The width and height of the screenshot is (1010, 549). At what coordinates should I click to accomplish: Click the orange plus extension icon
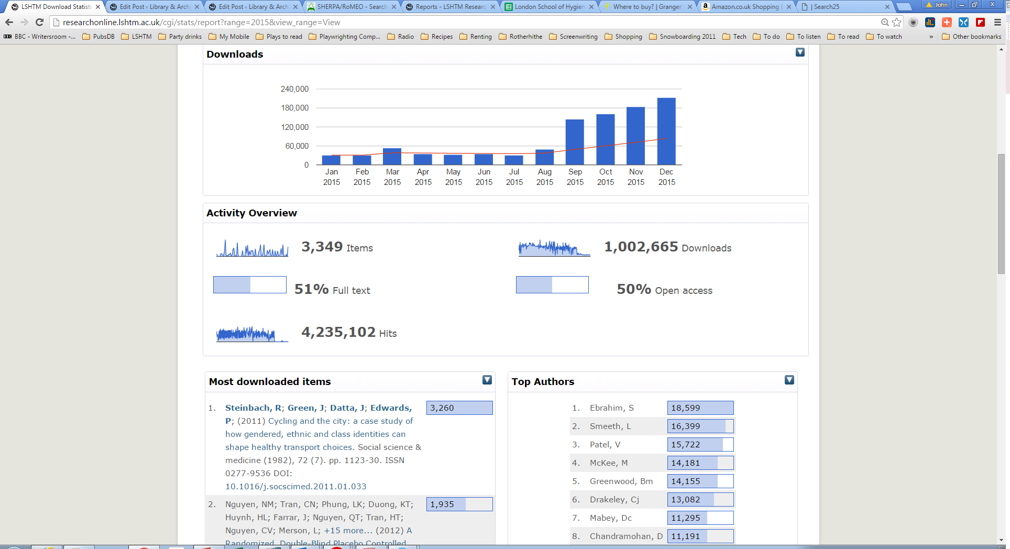click(x=947, y=22)
